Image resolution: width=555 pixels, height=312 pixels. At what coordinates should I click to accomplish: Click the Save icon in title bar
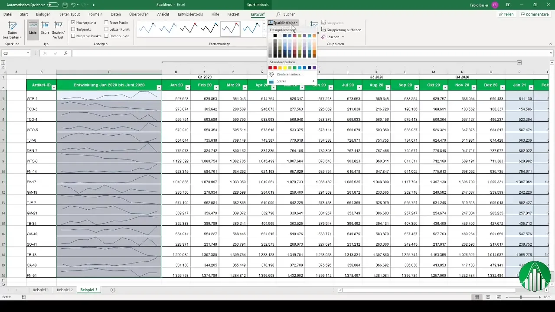coord(65,5)
